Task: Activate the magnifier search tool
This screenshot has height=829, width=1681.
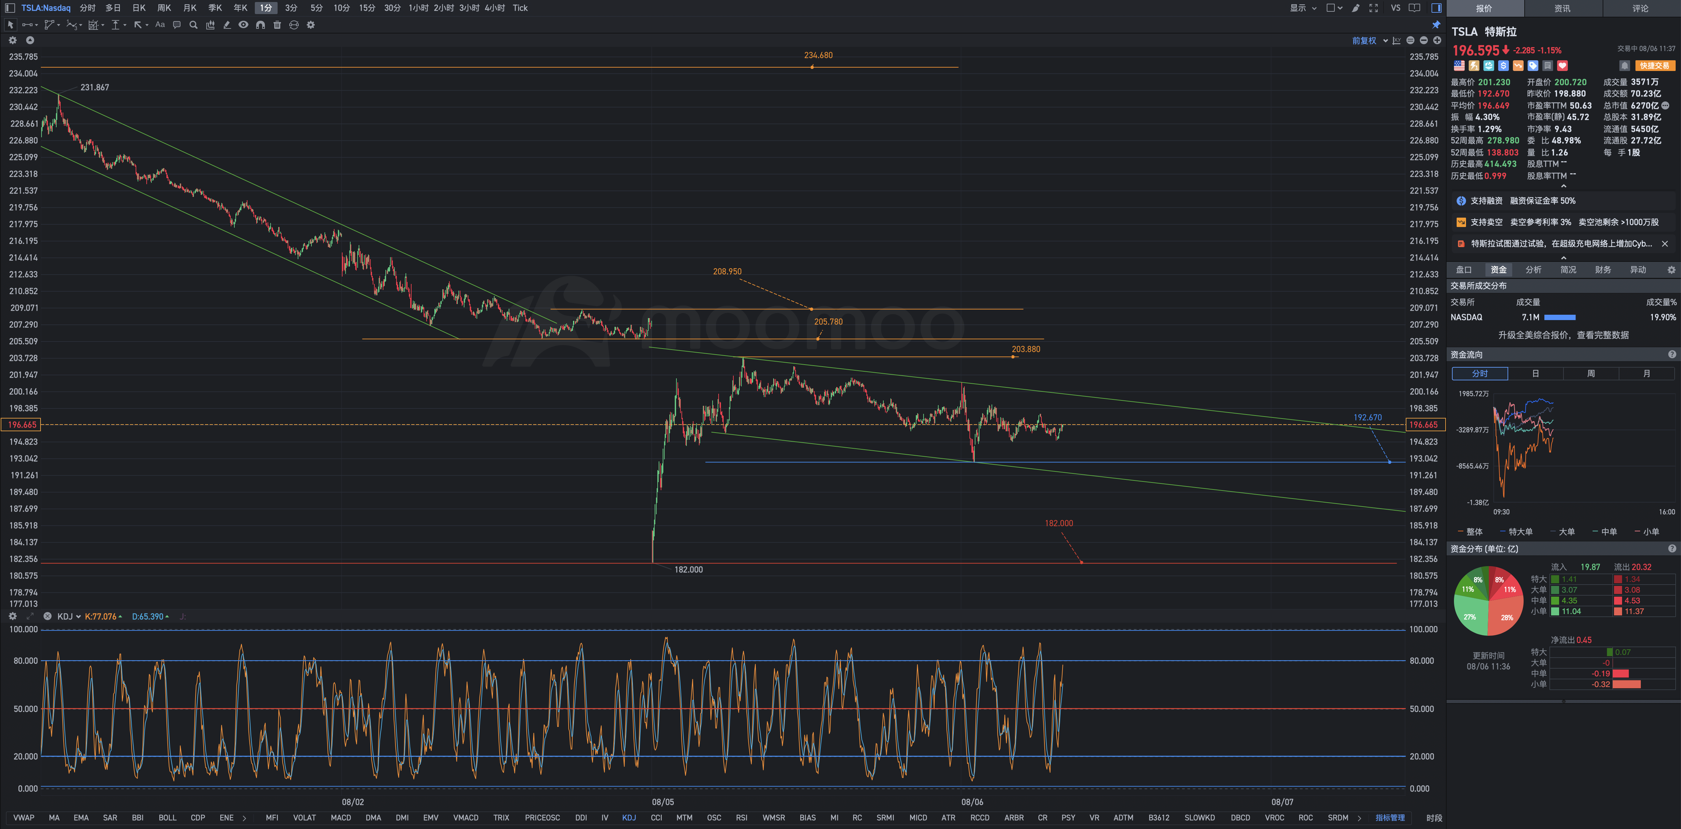Action: coord(193,25)
